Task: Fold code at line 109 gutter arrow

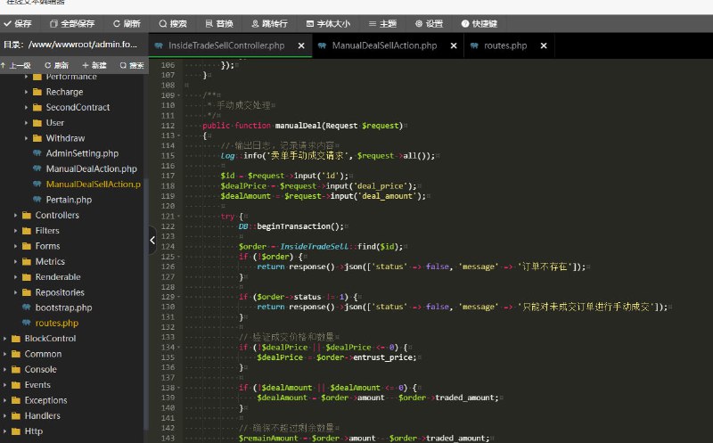Action: pos(179,95)
